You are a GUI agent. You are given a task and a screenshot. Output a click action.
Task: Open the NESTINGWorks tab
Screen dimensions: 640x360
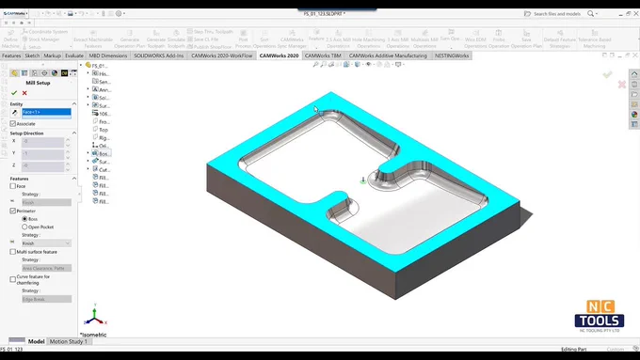[x=452, y=55]
